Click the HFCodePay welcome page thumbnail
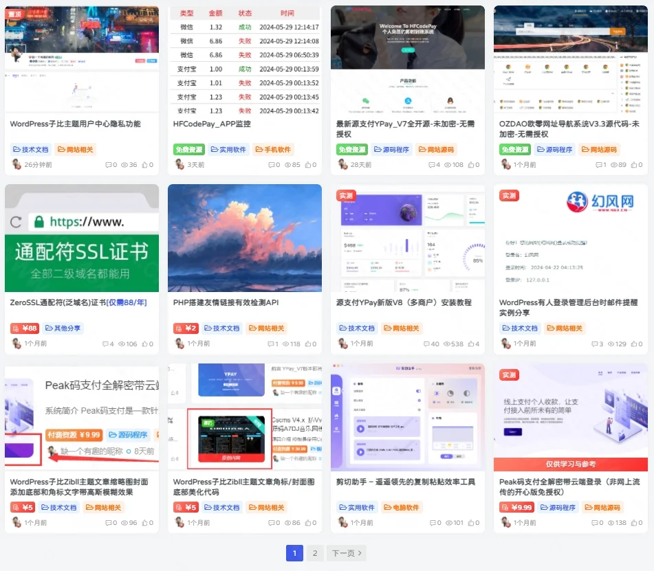The height and width of the screenshot is (571, 654). 408,60
